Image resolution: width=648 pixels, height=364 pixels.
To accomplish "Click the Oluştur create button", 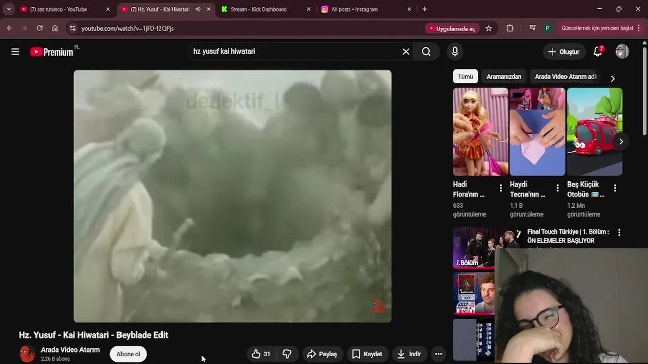I will (563, 52).
